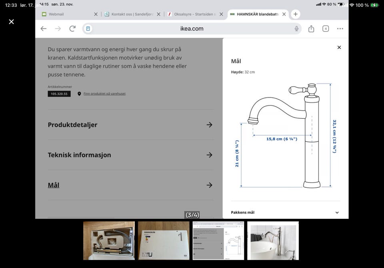Add a new tab with plus button
The width and height of the screenshot is (384, 268).
295,14
